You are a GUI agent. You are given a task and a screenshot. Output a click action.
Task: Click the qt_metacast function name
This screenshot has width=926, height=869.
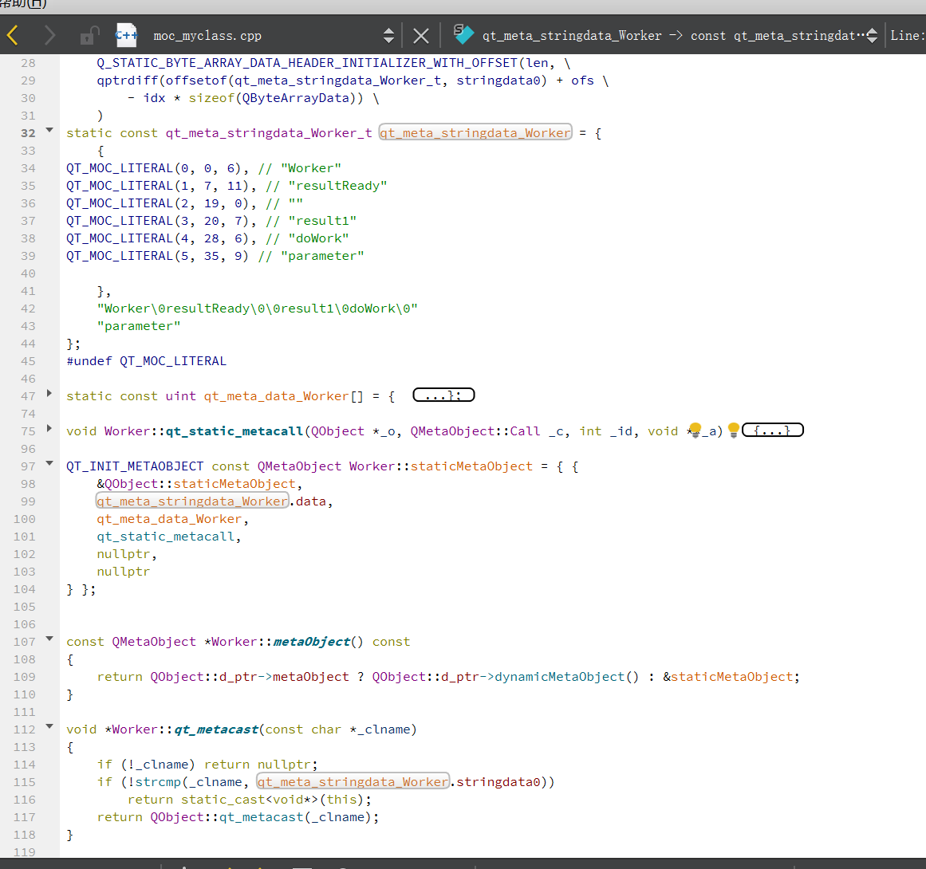(x=216, y=729)
